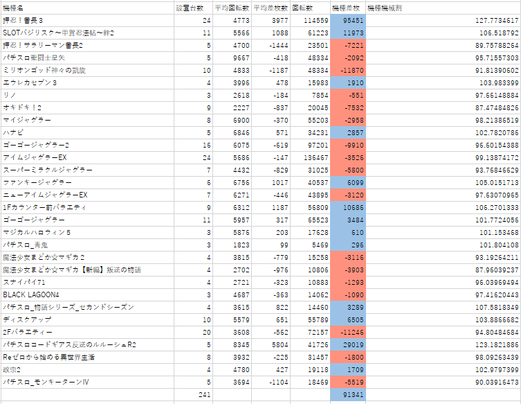Select the blue 10686 cell
Screen dimensions: 521x404
[348, 208]
